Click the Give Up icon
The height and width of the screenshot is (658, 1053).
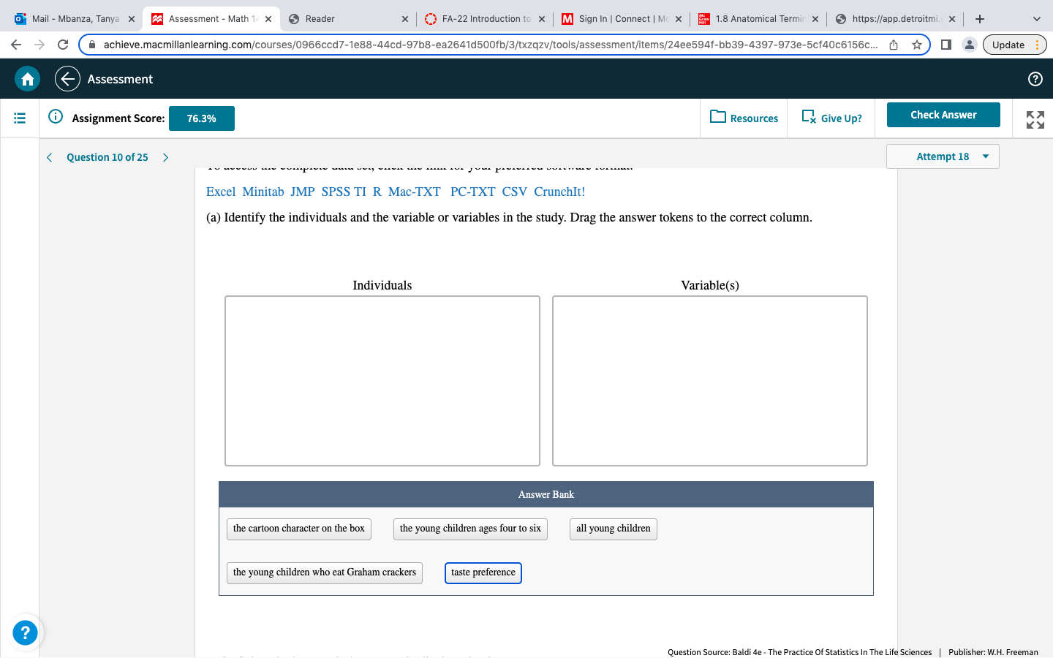pos(809,117)
